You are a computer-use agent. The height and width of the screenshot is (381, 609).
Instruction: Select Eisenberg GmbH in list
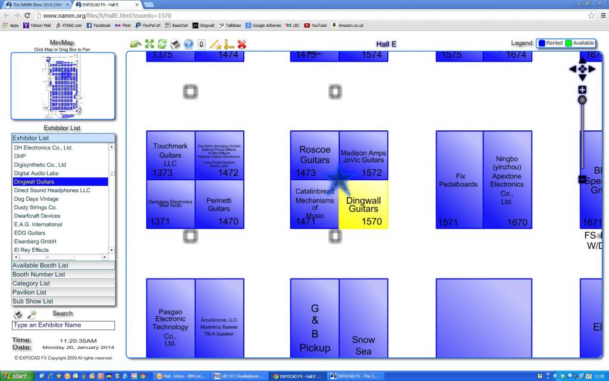click(x=60, y=241)
